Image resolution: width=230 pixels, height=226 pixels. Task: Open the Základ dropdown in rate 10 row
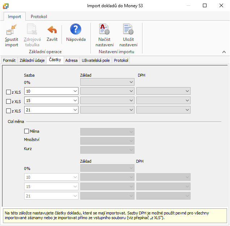pyautogui.click(x=107, y=91)
